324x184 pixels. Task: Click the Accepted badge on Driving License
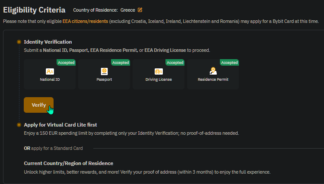[175, 63]
